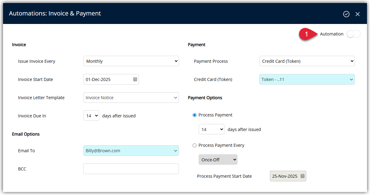Click the Credit Card (Token) label
This screenshot has height=195, width=370.
(213, 79)
